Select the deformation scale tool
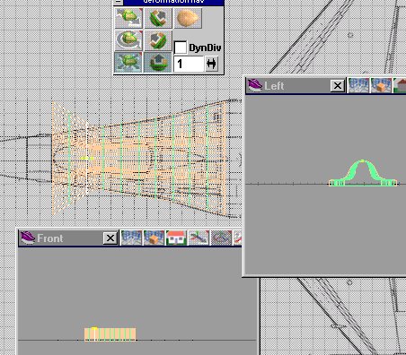Screen dimensions: 406x355 point(128,62)
